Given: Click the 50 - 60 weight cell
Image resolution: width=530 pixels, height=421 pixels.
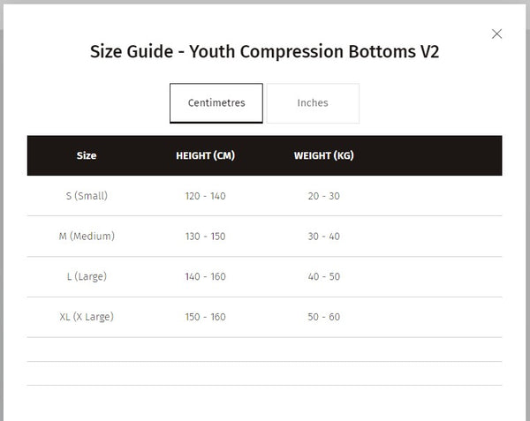Looking at the screenshot, I should (x=323, y=317).
